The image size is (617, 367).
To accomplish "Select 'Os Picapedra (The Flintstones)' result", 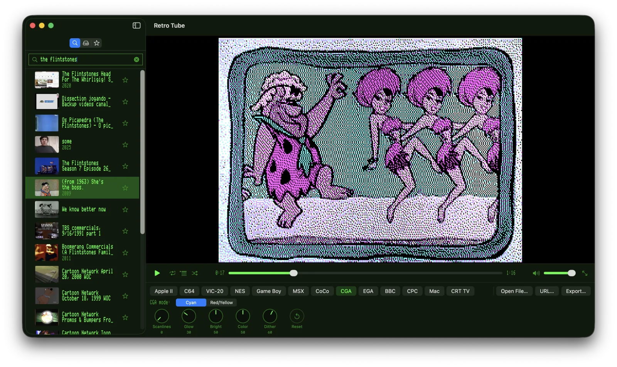I will pyautogui.click(x=83, y=123).
